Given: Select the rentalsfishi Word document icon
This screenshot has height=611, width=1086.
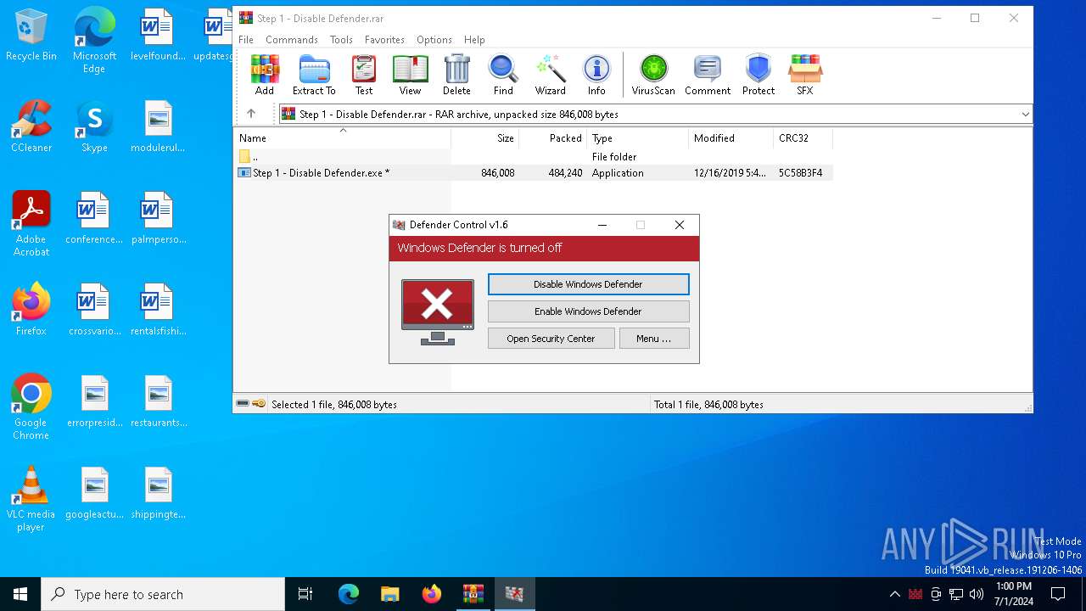Looking at the screenshot, I should (x=158, y=310).
